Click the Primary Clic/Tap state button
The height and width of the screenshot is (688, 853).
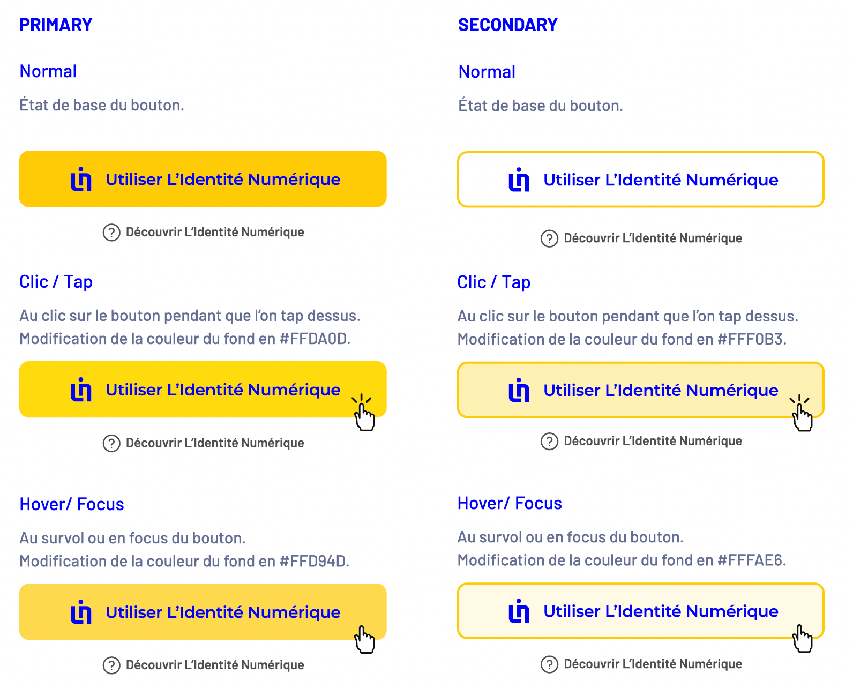click(203, 390)
